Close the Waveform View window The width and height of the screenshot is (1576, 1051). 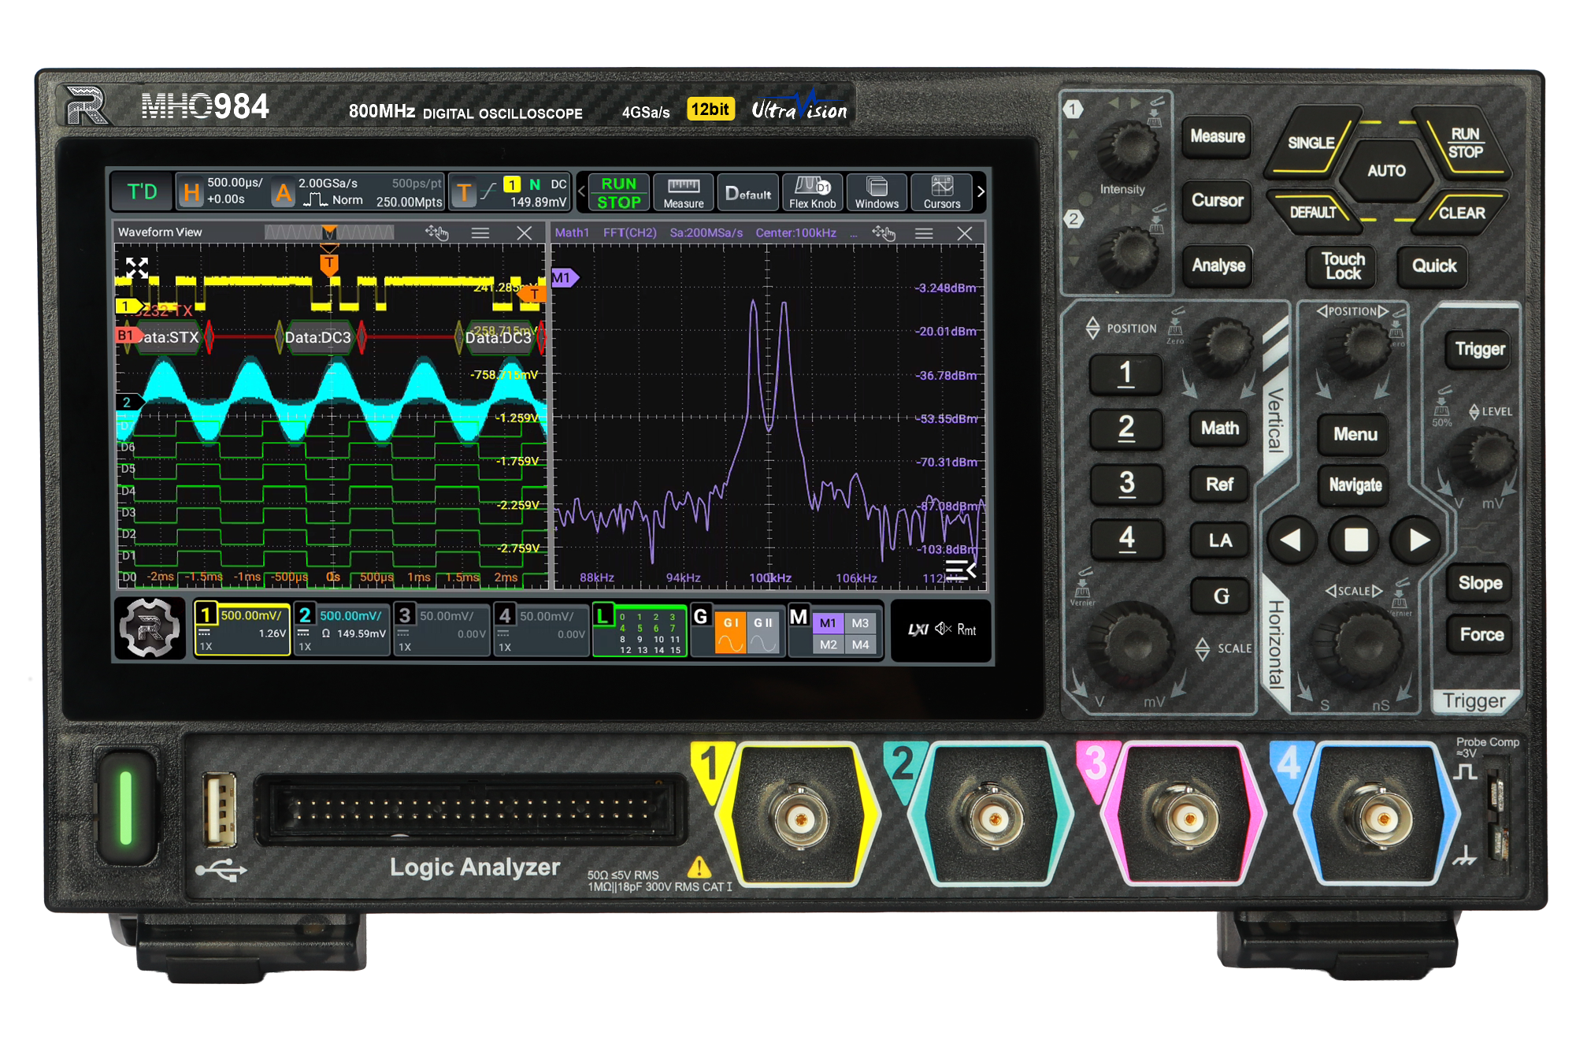(x=525, y=232)
